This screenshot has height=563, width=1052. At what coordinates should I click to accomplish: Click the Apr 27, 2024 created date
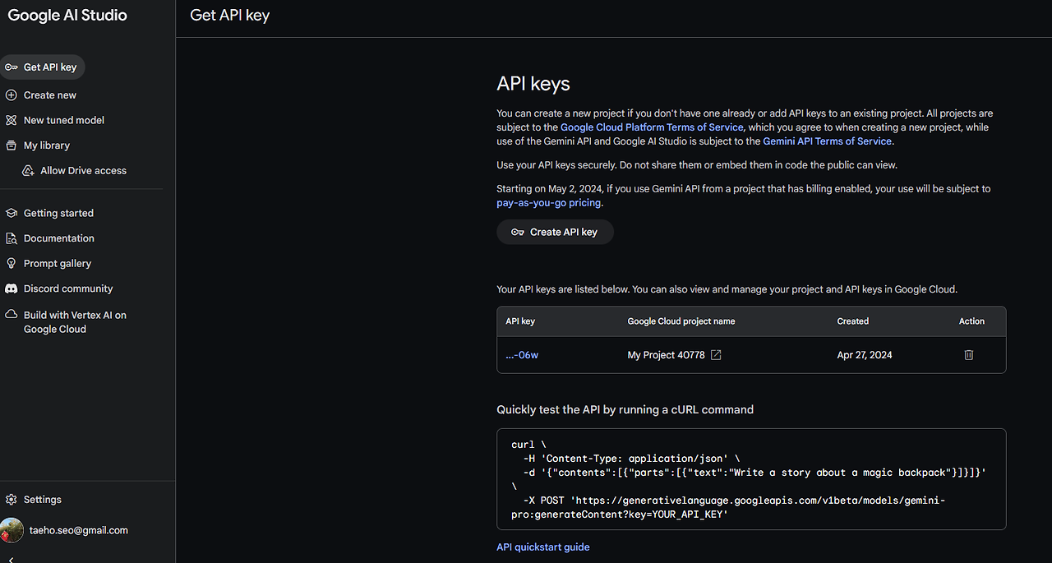coord(865,355)
